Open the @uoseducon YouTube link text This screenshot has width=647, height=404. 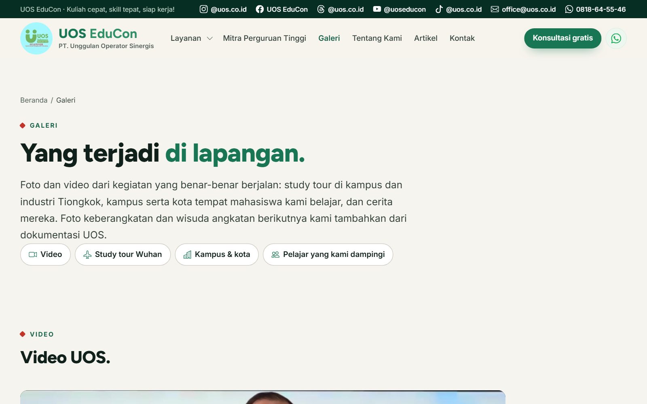[405, 9]
